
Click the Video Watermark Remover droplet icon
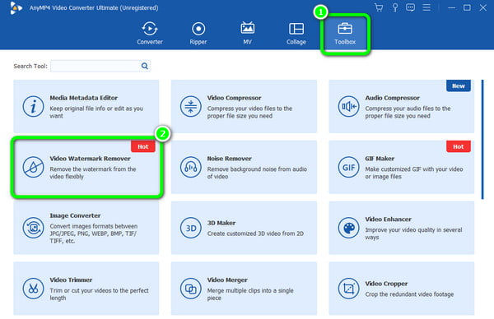tap(33, 168)
